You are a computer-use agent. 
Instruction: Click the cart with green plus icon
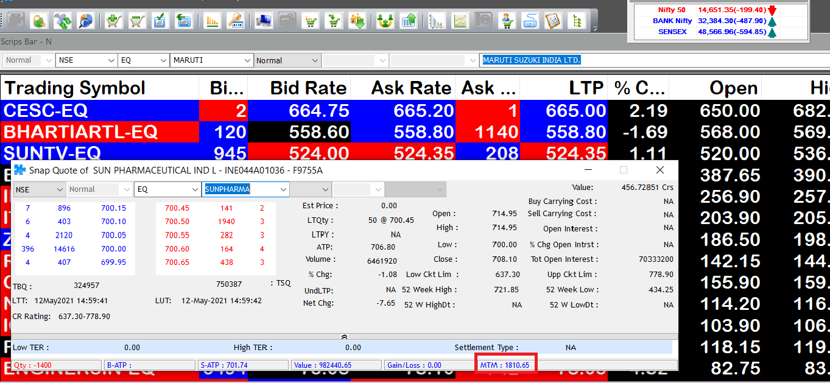pos(114,21)
